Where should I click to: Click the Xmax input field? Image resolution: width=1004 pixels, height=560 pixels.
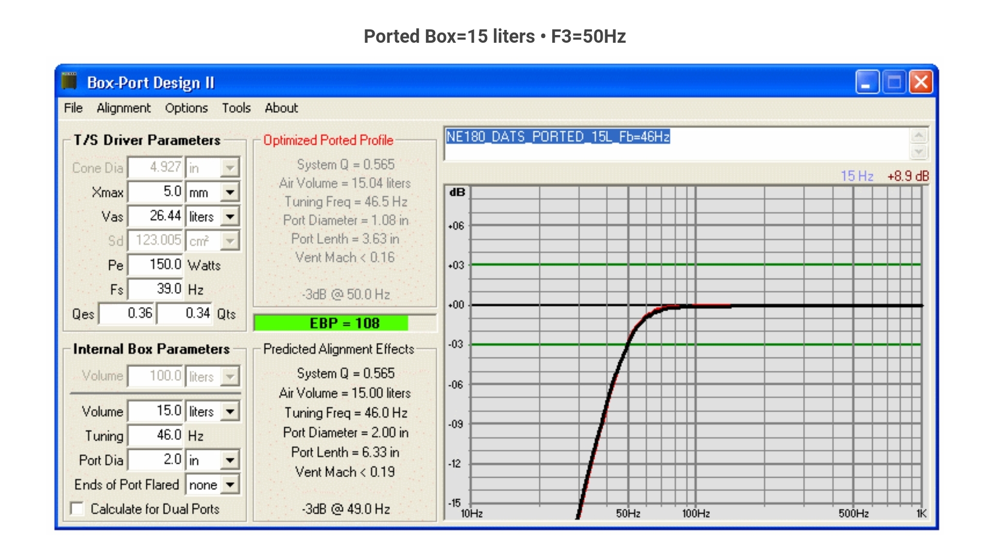[x=156, y=192]
